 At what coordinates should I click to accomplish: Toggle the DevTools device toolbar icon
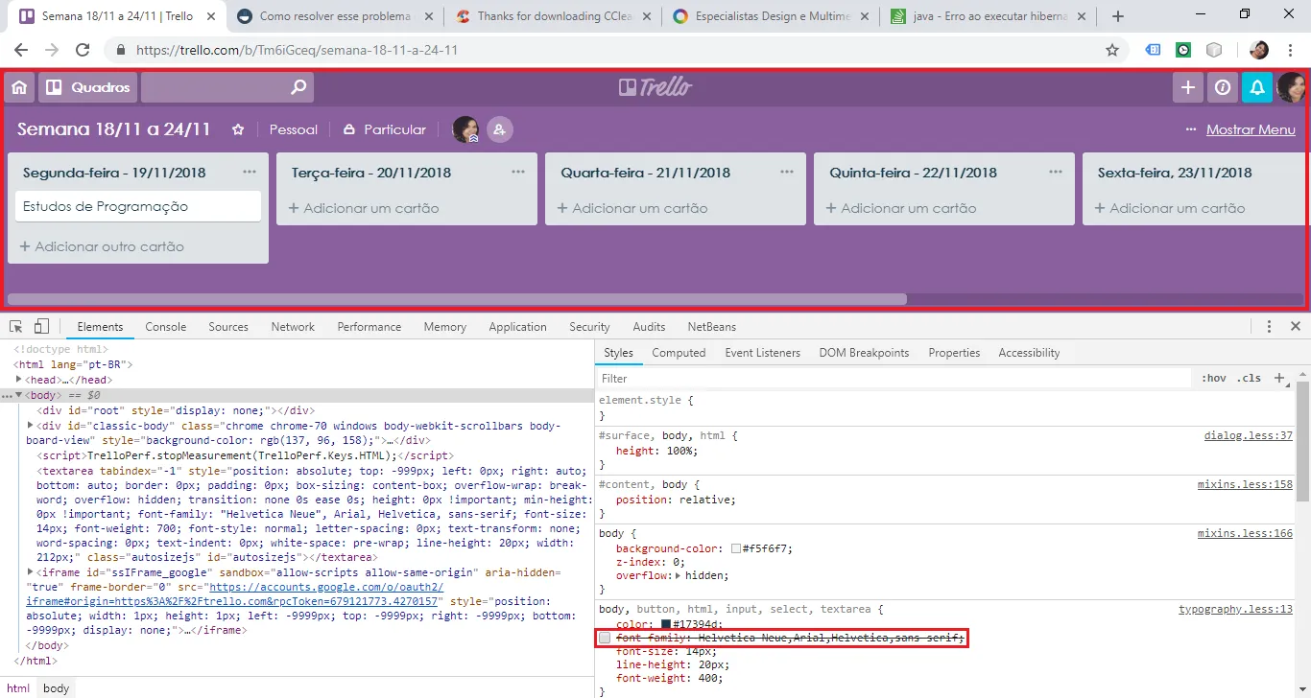(41, 327)
